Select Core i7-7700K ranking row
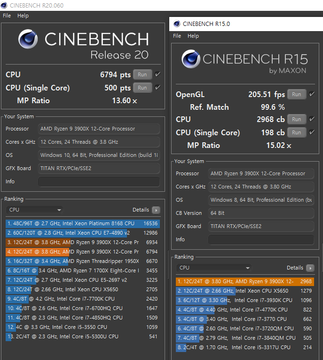Viewport: 323px width, 360px height. tap(83, 299)
